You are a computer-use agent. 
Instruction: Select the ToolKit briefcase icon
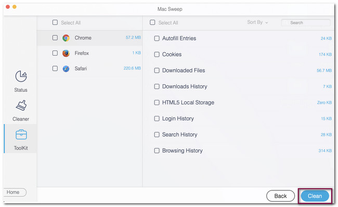click(x=21, y=135)
